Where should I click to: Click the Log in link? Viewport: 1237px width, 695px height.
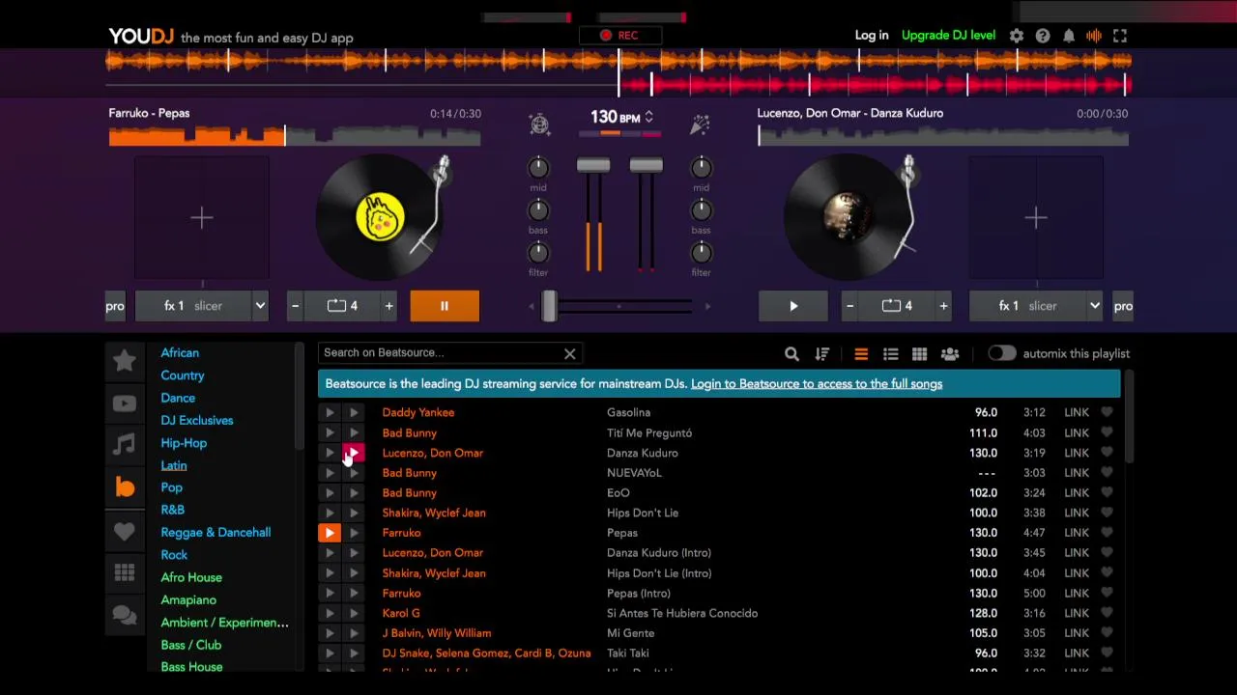point(872,36)
